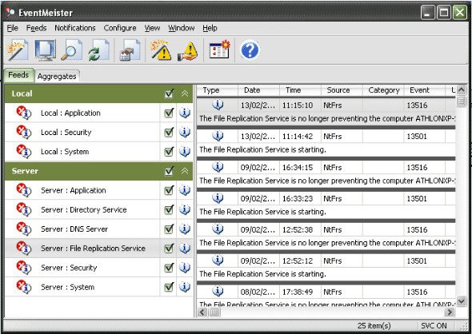The width and height of the screenshot is (472, 334).
Task: Collapse the Server group with chevron
Action: click(x=185, y=171)
